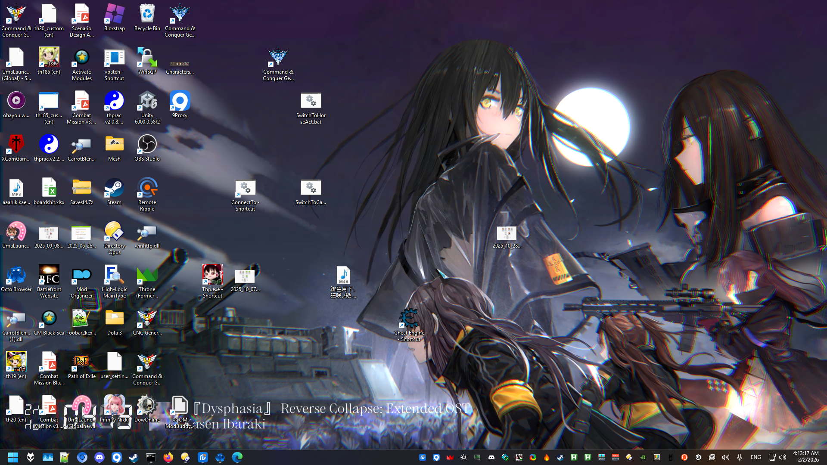Viewport: 827px width, 465px height.
Task: Select the Mod Organizer shortcut
Action: pyautogui.click(x=81, y=275)
